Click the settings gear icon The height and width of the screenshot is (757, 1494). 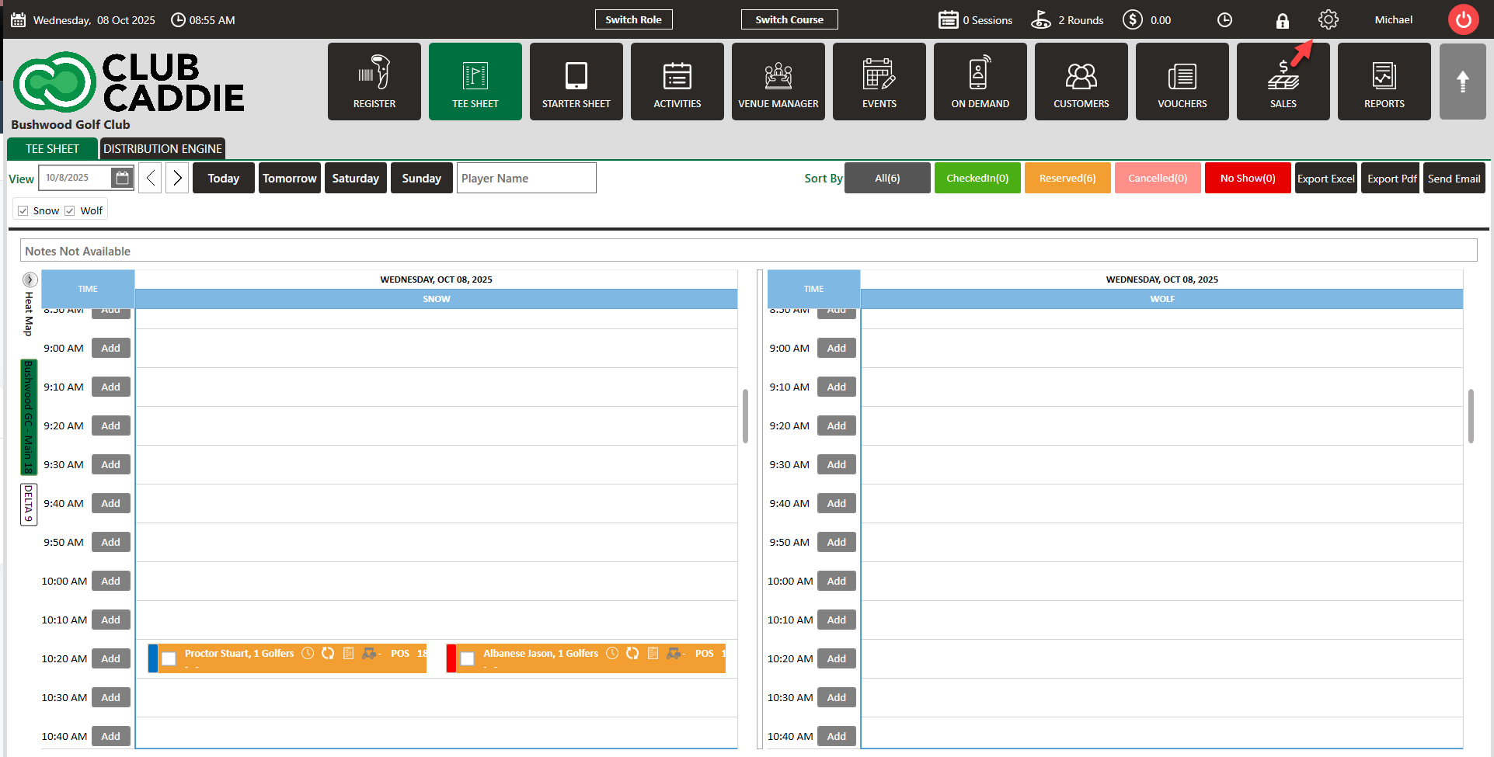click(x=1328, y=20)
